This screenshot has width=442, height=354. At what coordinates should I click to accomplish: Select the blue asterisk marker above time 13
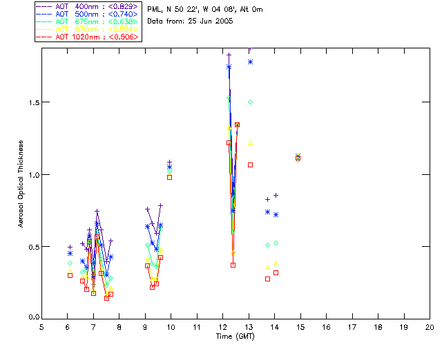tap(250, 62)
